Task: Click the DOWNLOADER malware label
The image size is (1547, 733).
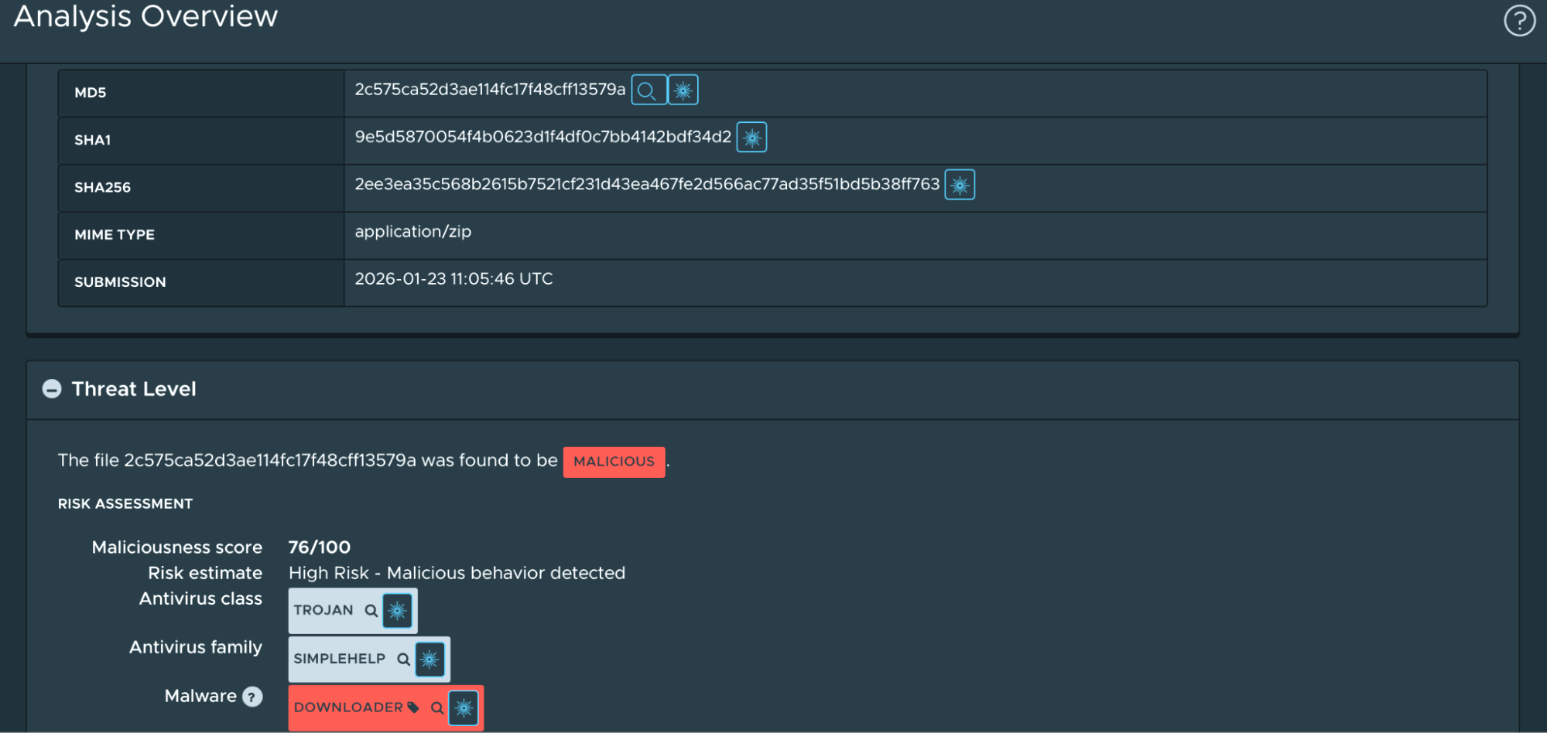Action: coord(348,708)
